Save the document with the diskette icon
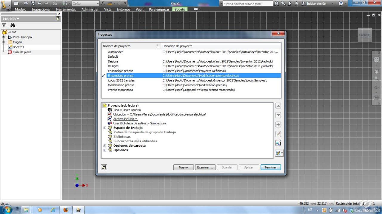The height and width of the screenshot is (214, 382). click(x=33, y=4)
